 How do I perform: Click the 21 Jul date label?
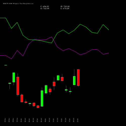tap(78, 120)
